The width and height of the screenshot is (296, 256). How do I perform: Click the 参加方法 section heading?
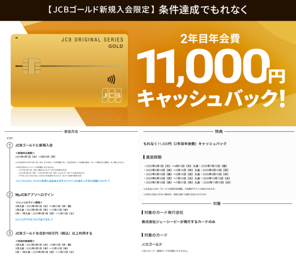point(71,132)
